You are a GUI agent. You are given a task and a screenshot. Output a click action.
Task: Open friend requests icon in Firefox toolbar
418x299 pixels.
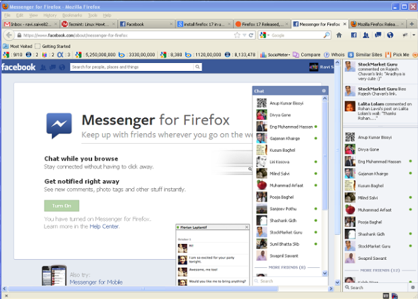click(366, 35)
